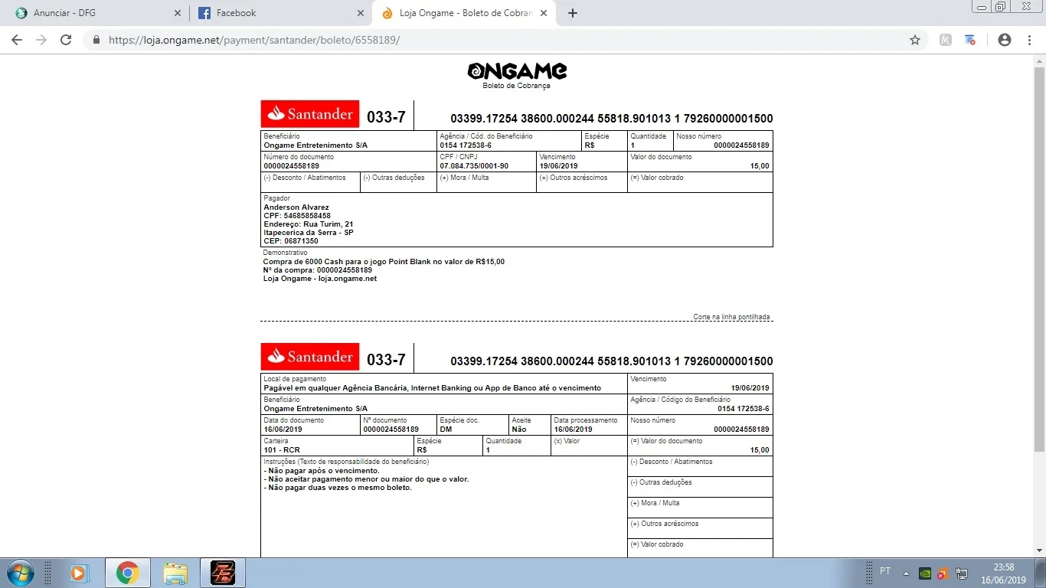1046x588 pixels.
Task: Select the Loja Ongame boleto tab
Action: pos(465,13)
